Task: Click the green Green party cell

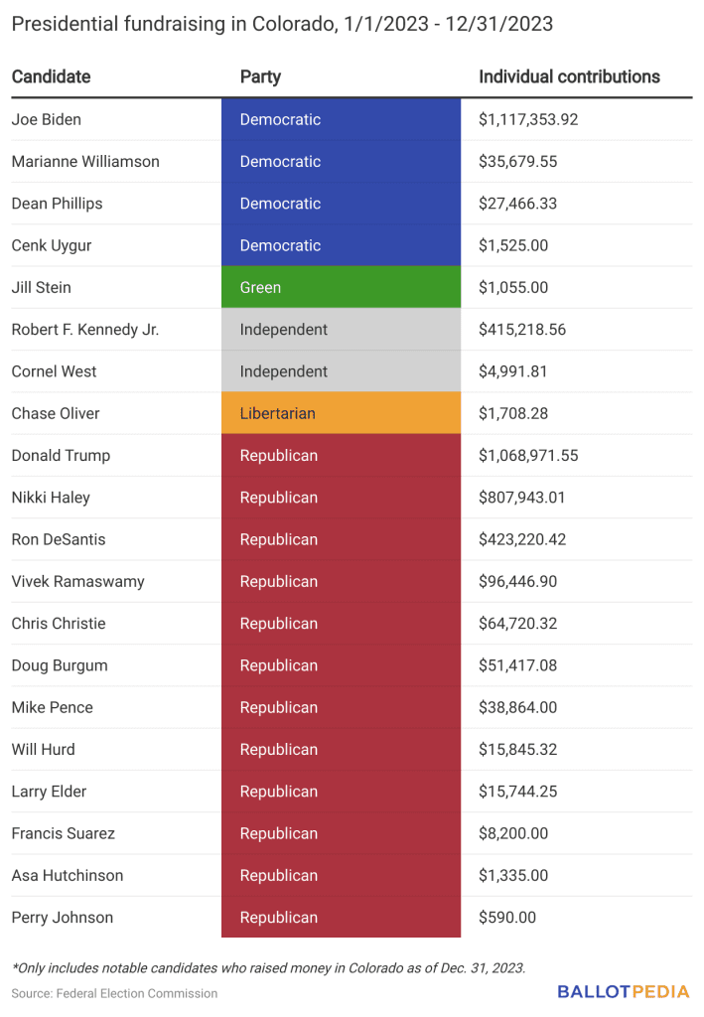Action: point(341,287)
